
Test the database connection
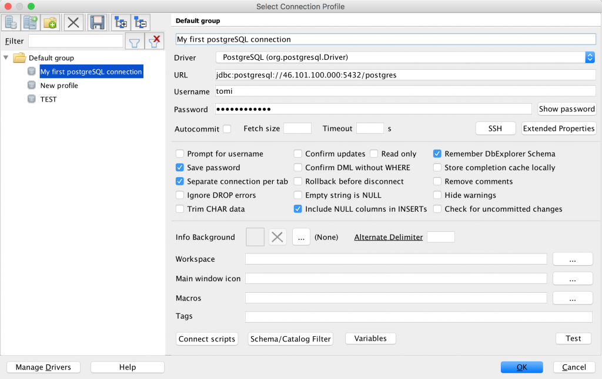pyautogui.click(x=573, y=339)
